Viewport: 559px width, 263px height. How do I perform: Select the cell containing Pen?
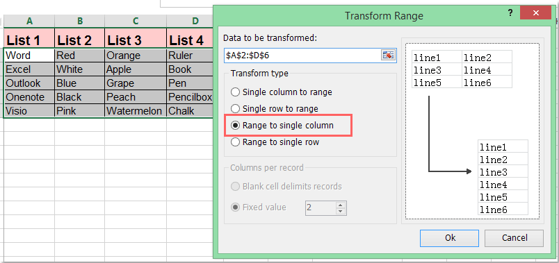pos(191,83)
